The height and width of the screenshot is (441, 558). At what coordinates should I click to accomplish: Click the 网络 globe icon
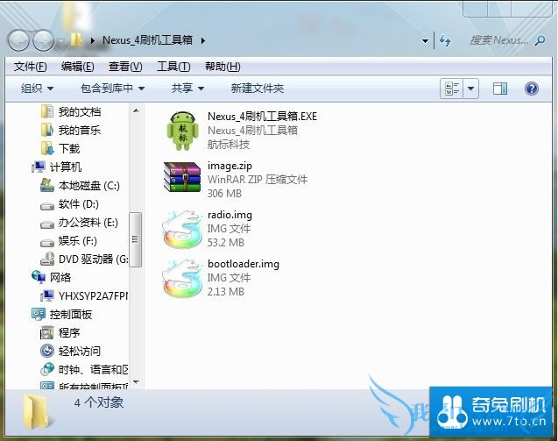point(39,277)
